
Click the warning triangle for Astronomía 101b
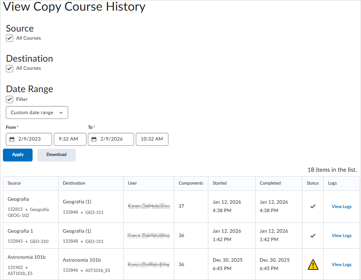pyautogui.click(x=313, y=264)
